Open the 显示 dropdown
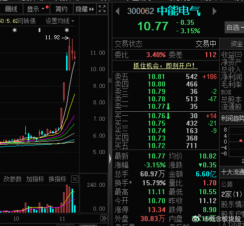244x226 pixels. tap(37, 9)
